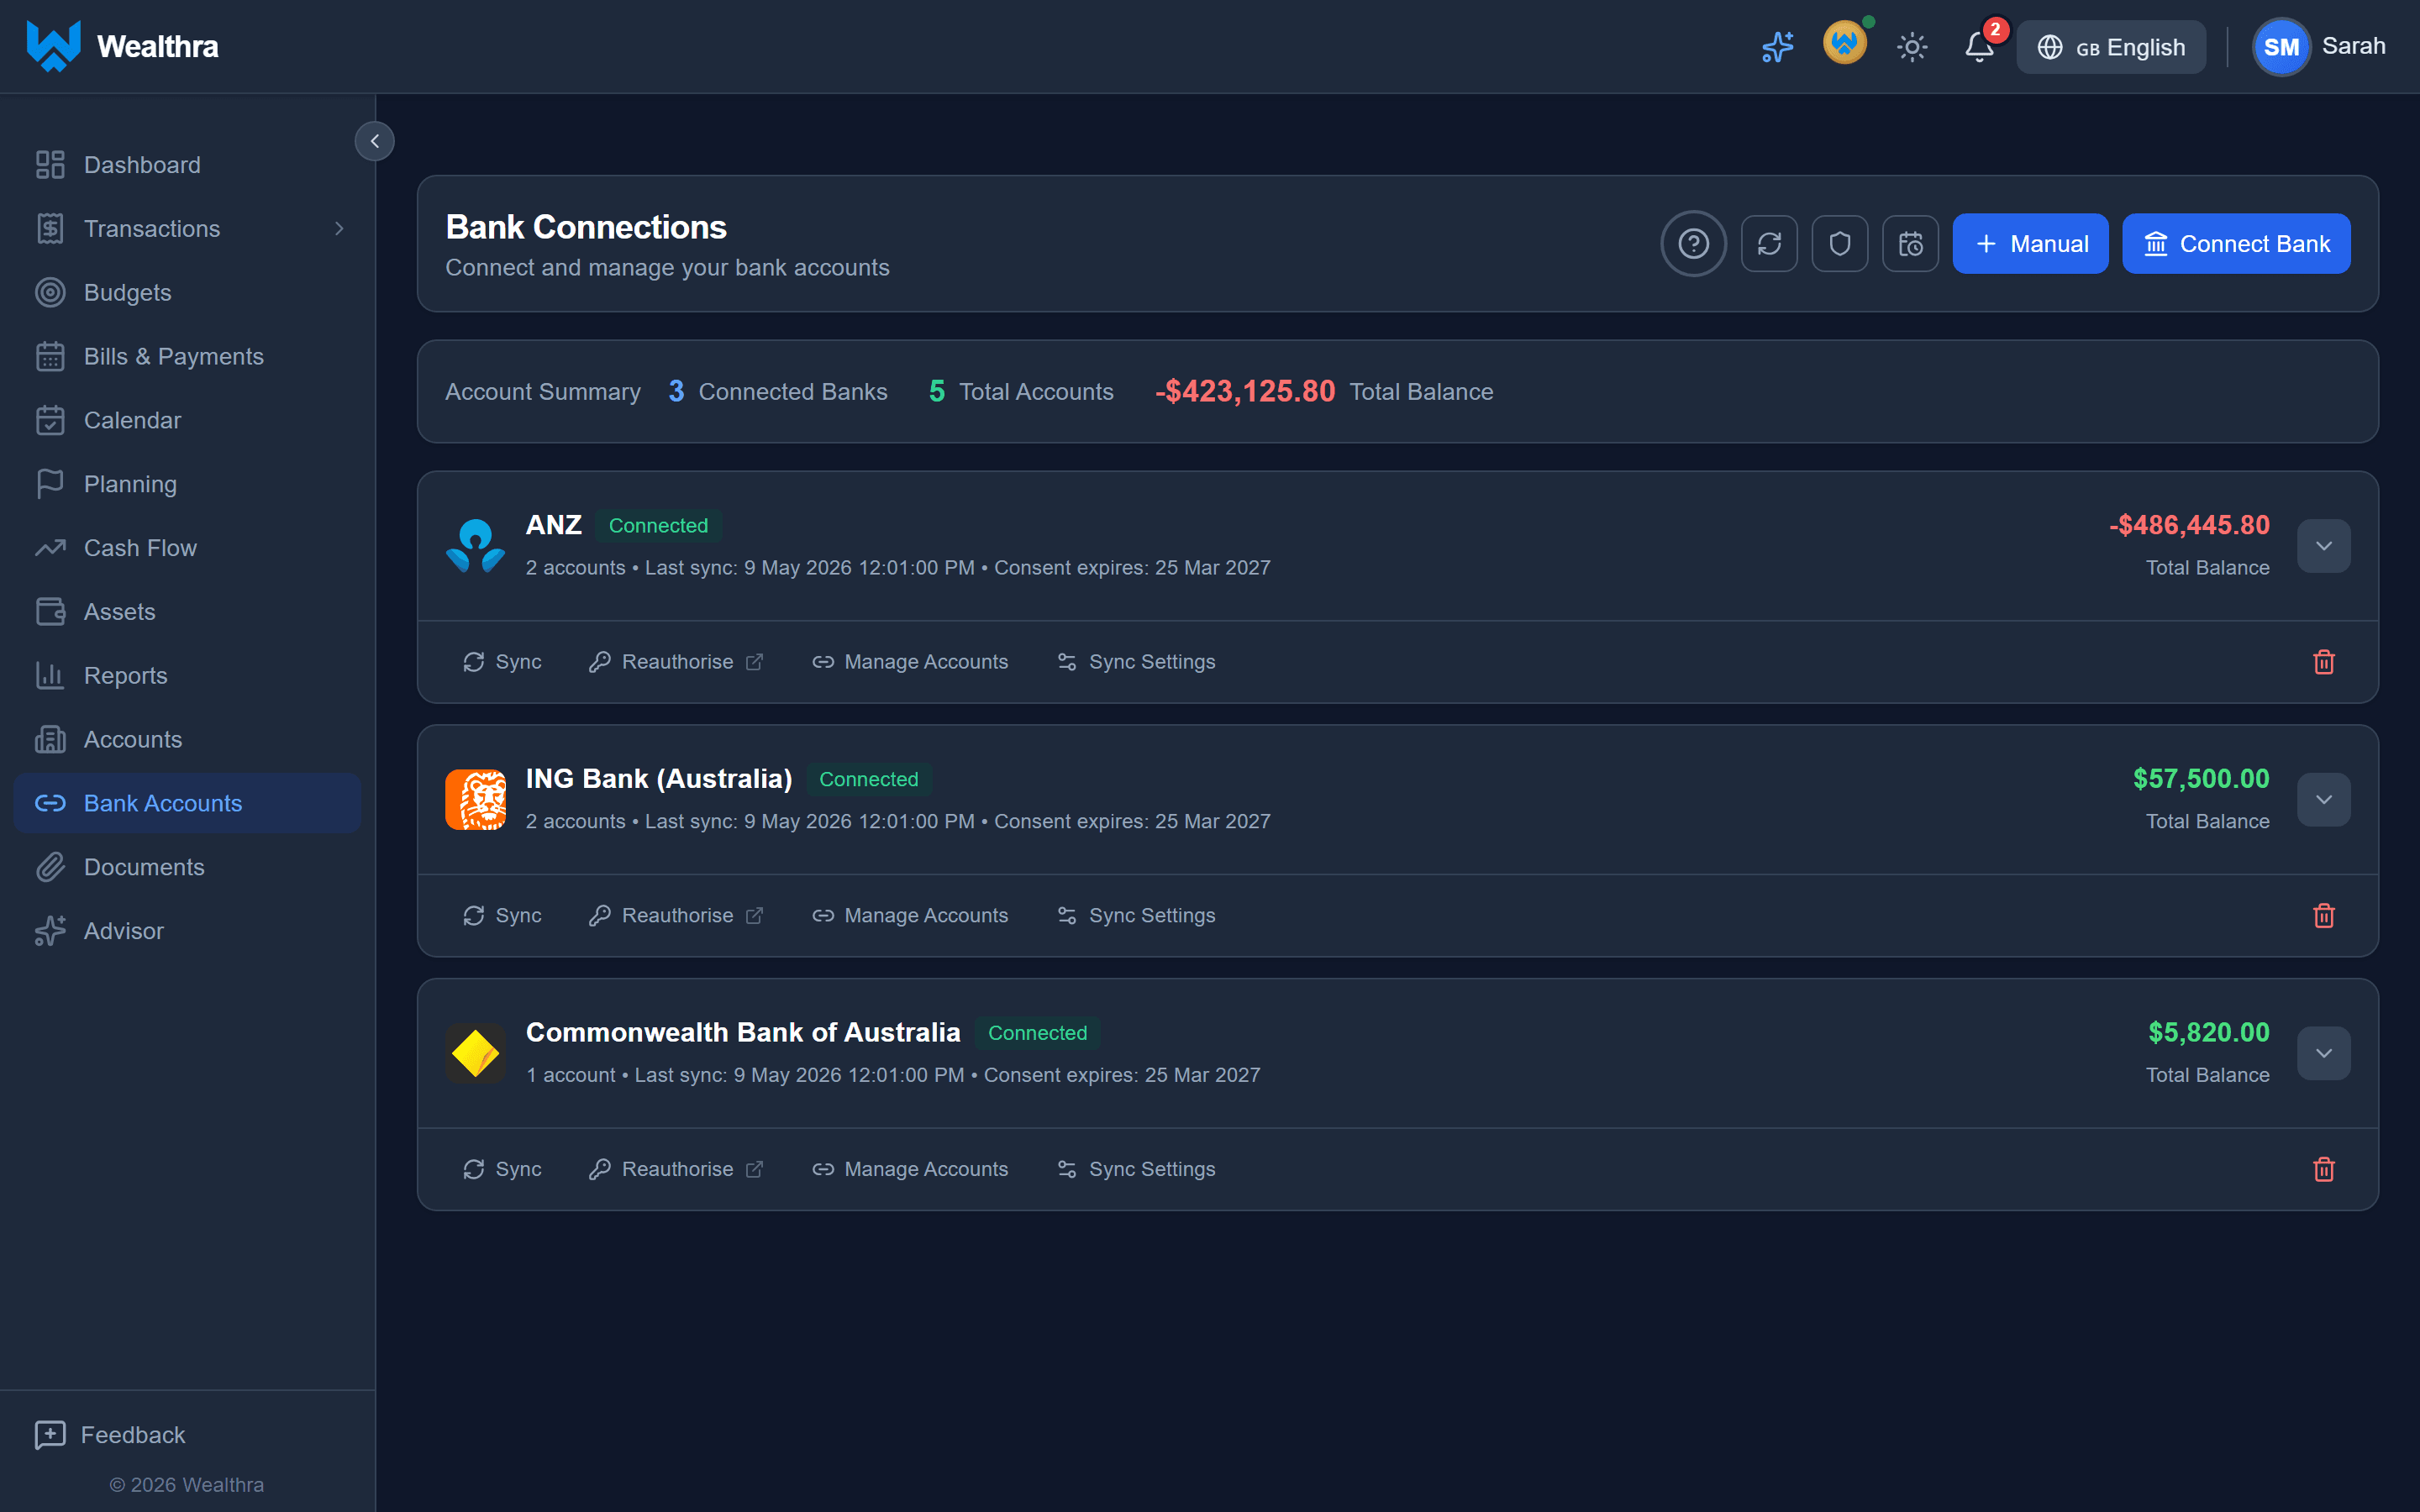
Task: Click the -$486,445.80 ANZ balance
Action: [x=2188, y=525]
